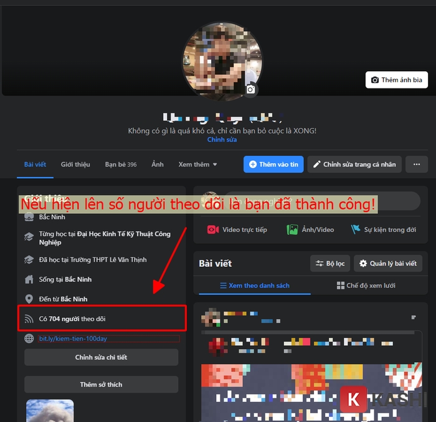Open Quản lý bài viết settings
This screenshot has width=436, height=422.
coord(388,263)
